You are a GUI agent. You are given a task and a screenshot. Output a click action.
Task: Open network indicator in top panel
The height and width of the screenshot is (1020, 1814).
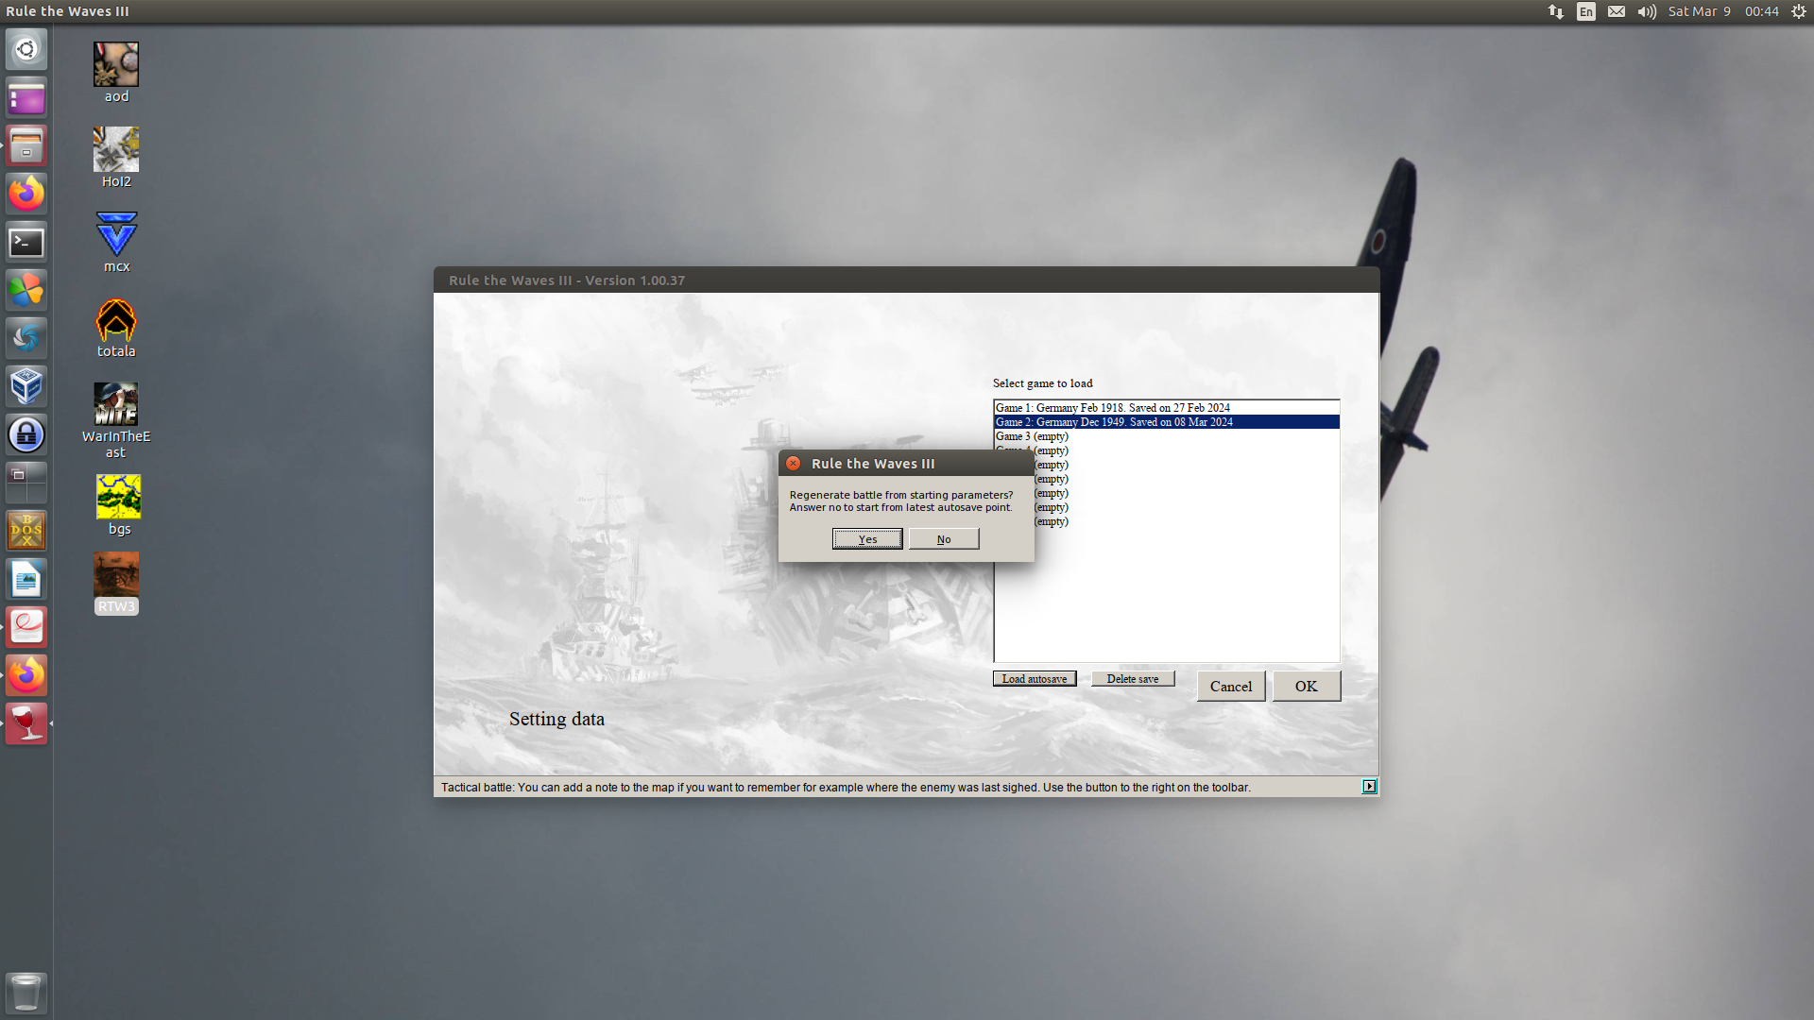click(x=1556, y=11)
